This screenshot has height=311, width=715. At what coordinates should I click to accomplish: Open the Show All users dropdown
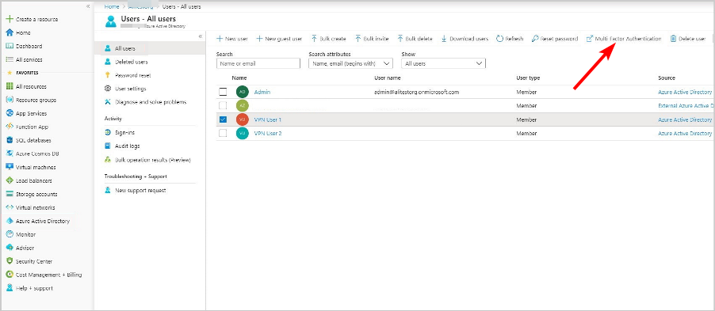point(444,63)
